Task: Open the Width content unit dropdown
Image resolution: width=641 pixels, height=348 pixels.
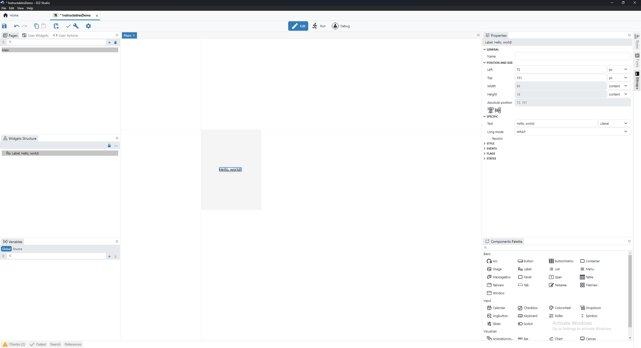Action: (x=619, y=86)
